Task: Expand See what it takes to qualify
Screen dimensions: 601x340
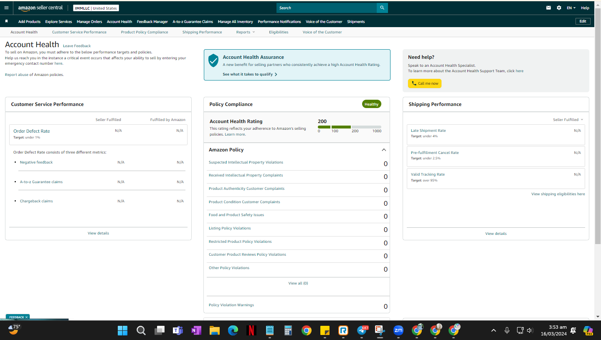Action: pyautogui.click(x=250, y=74)
